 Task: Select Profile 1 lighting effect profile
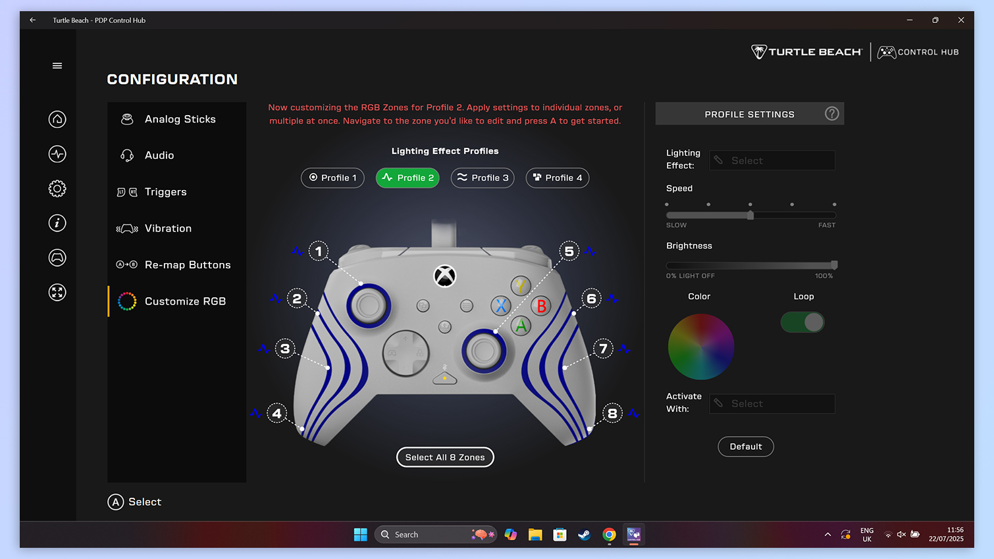pyautogui.click(x=332, y=178)
